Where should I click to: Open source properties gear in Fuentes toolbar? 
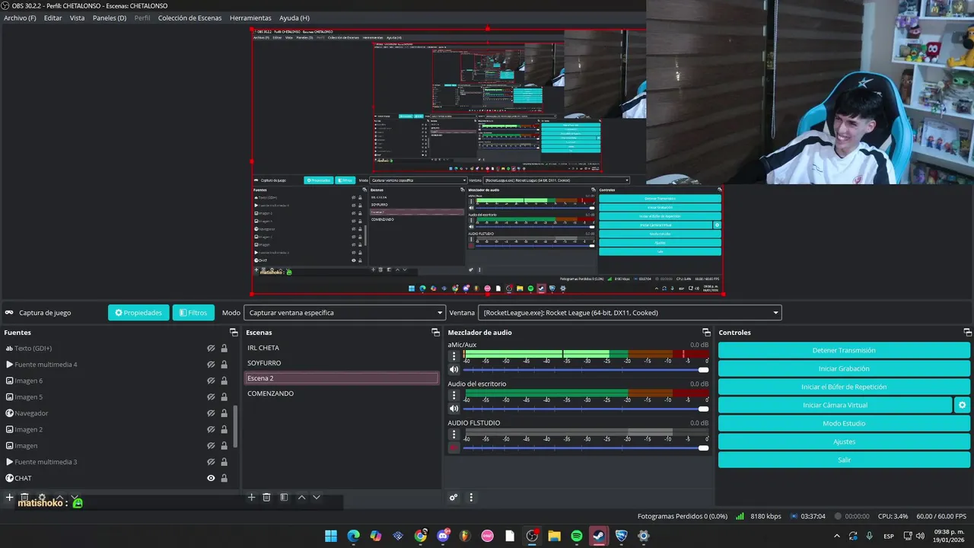click(x=42, y=498)
